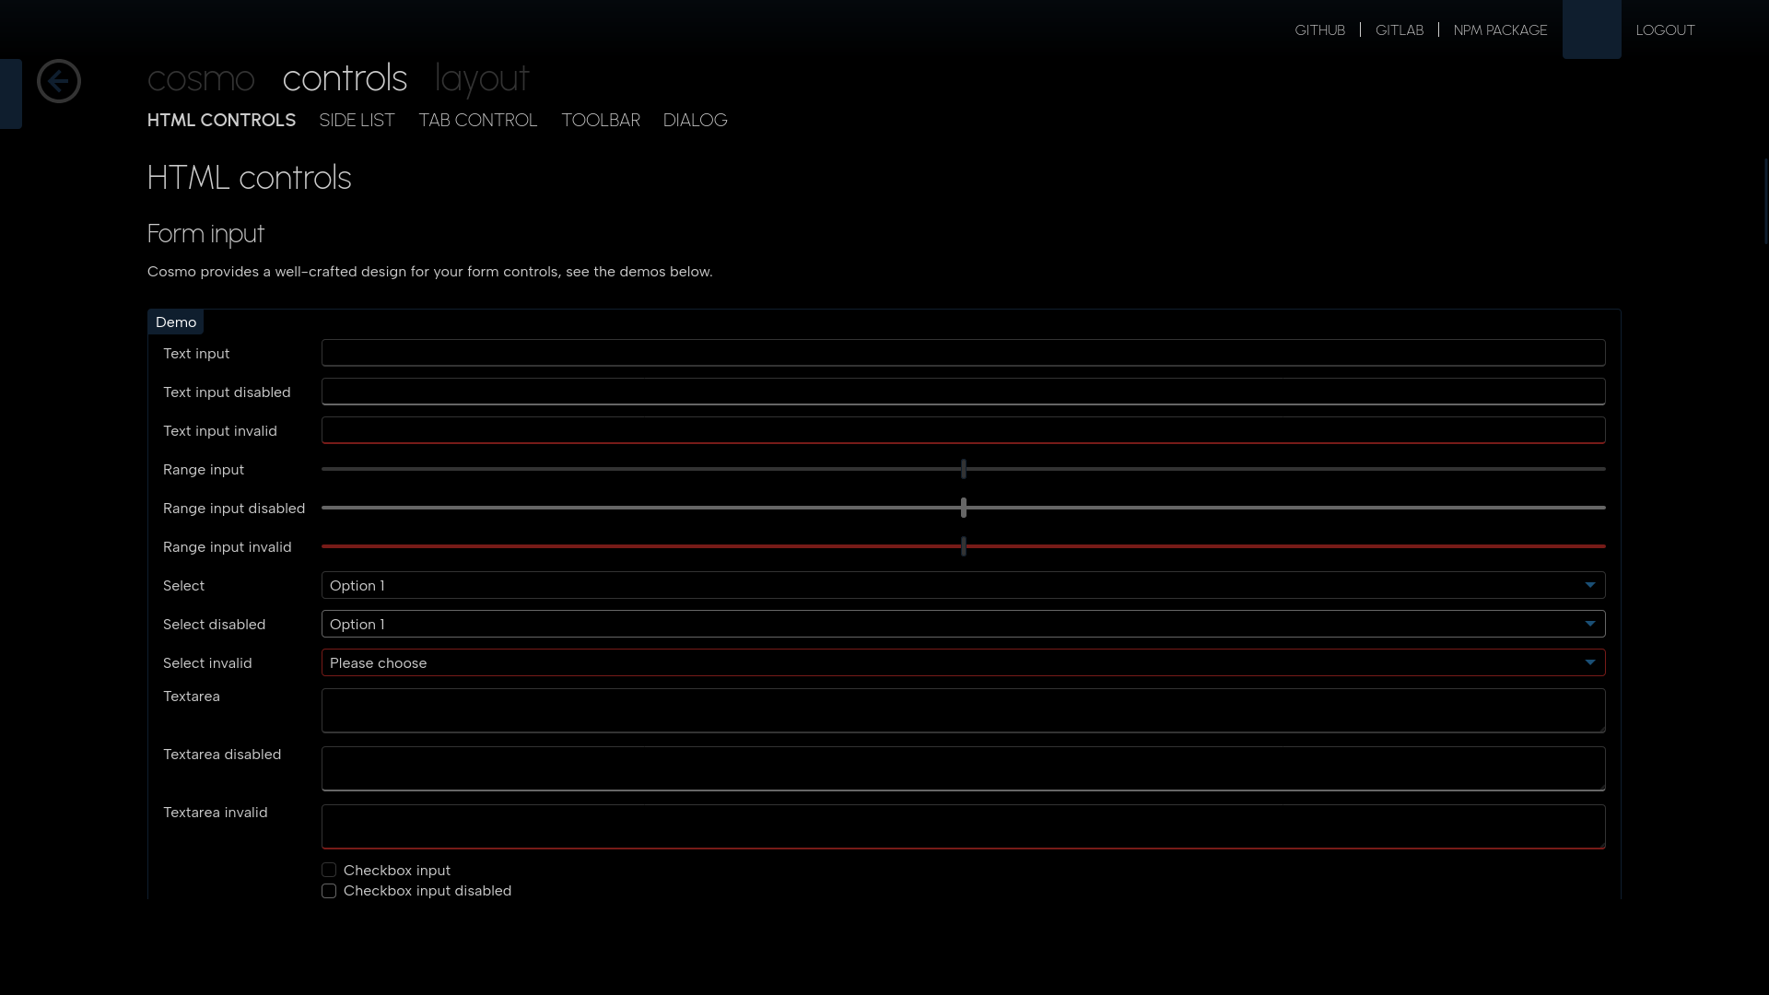Tick the Checkbox input disabled checkbox
Image resolution: width=1769 pixels, height=995 pixels.
(x=329, y=891)
